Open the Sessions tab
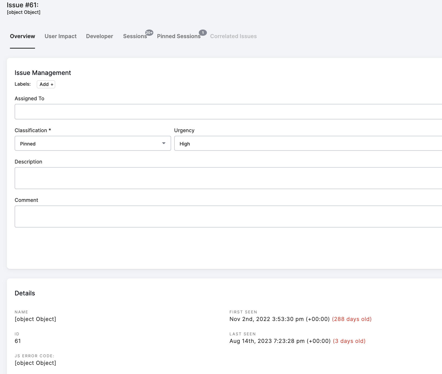Viewport: 442px width, 374px height. [x=135, y=36]
